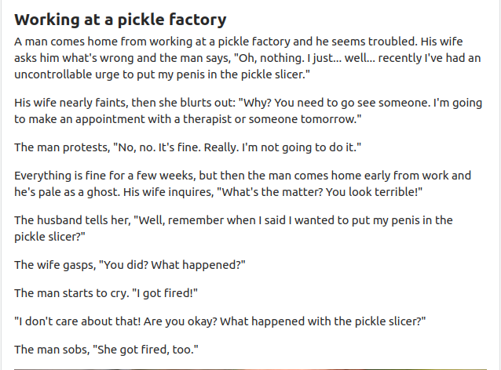
Task: Click the line starting "The man protests"
Action: pos(188,147)
